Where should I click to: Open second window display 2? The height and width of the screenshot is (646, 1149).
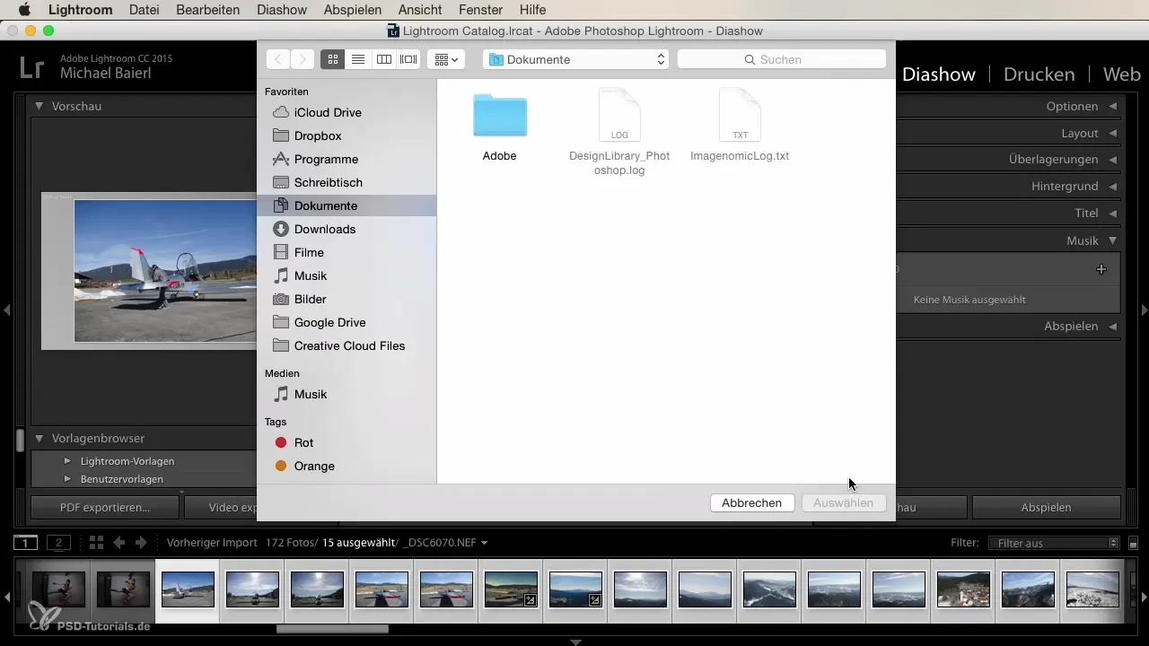point(58,542)
